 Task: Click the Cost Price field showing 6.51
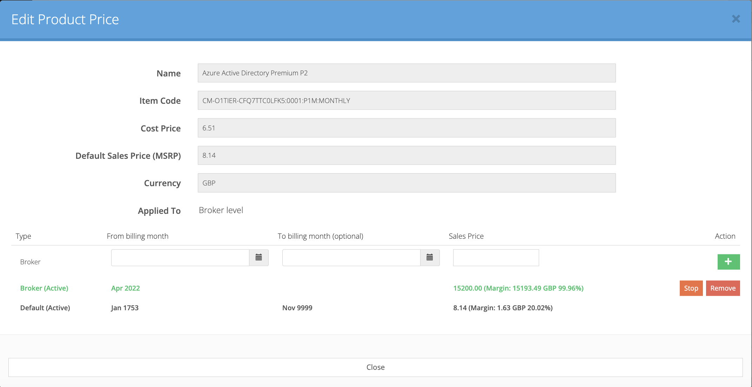(x=407, y=128)
